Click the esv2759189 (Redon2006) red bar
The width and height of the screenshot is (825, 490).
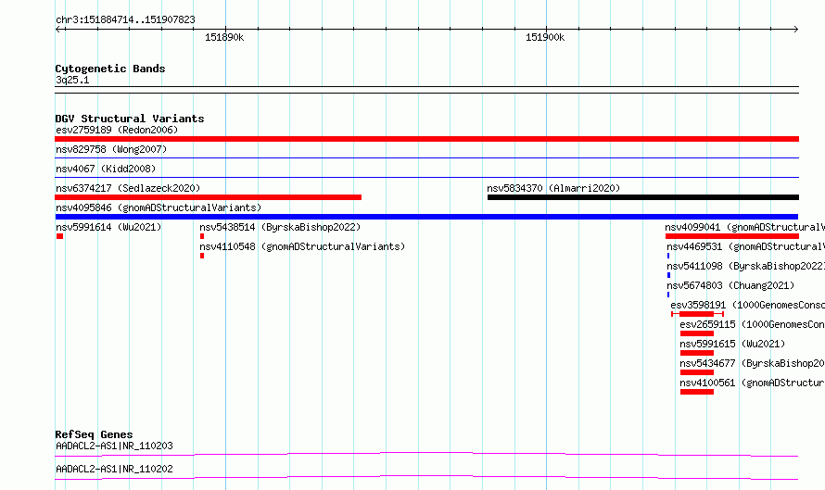point(426,139)
